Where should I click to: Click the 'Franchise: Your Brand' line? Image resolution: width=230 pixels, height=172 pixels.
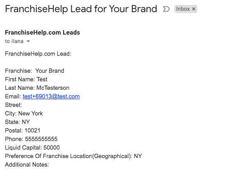(35, 71)
